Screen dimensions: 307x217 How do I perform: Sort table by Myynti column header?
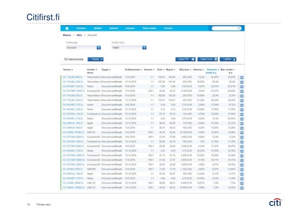click(170, 70)
